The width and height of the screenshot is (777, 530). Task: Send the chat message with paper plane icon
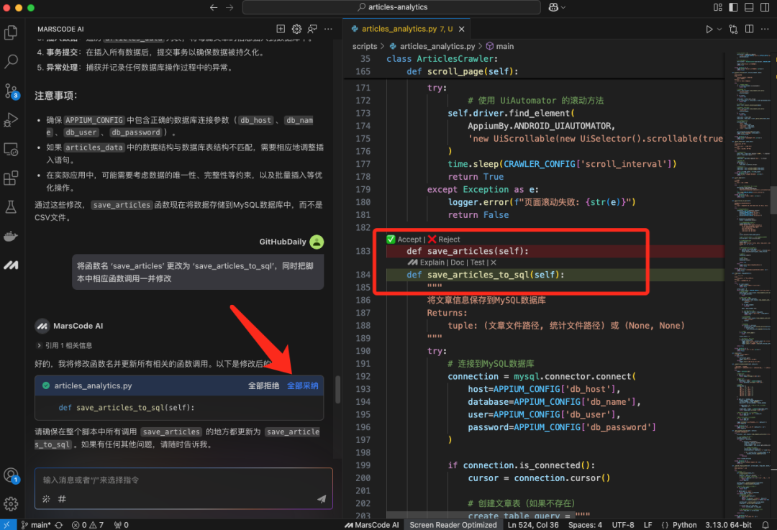[322, 499]
